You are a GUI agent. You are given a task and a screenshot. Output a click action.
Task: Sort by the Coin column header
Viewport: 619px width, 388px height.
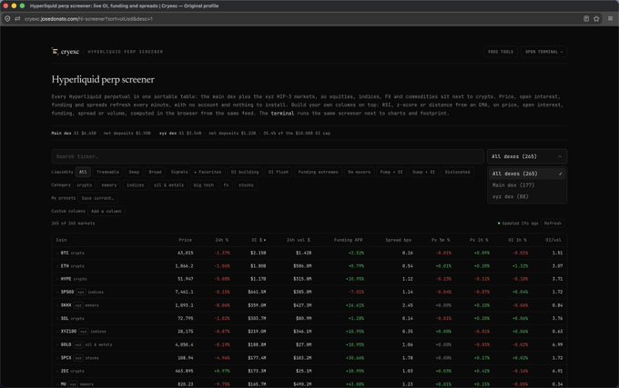tap(61, 240)
